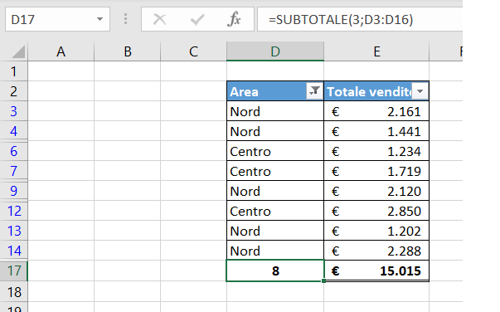500x312 pixels.
Task: Select empty cell C3
Action: point(193,111)
